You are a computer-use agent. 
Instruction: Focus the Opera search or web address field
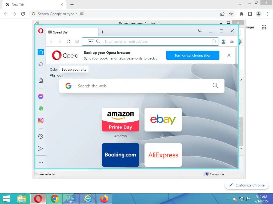150,41
